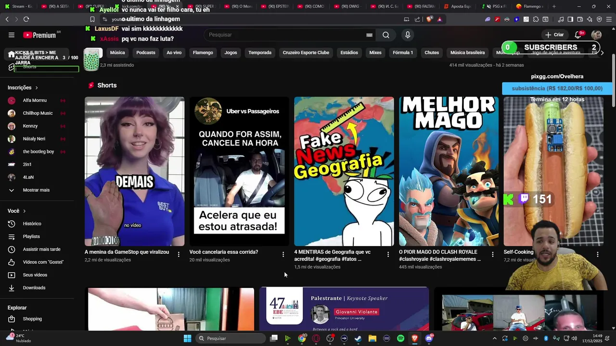The image size is (616, 346).
Task: Start voice search with microphone icon
Action: [408, 35]
